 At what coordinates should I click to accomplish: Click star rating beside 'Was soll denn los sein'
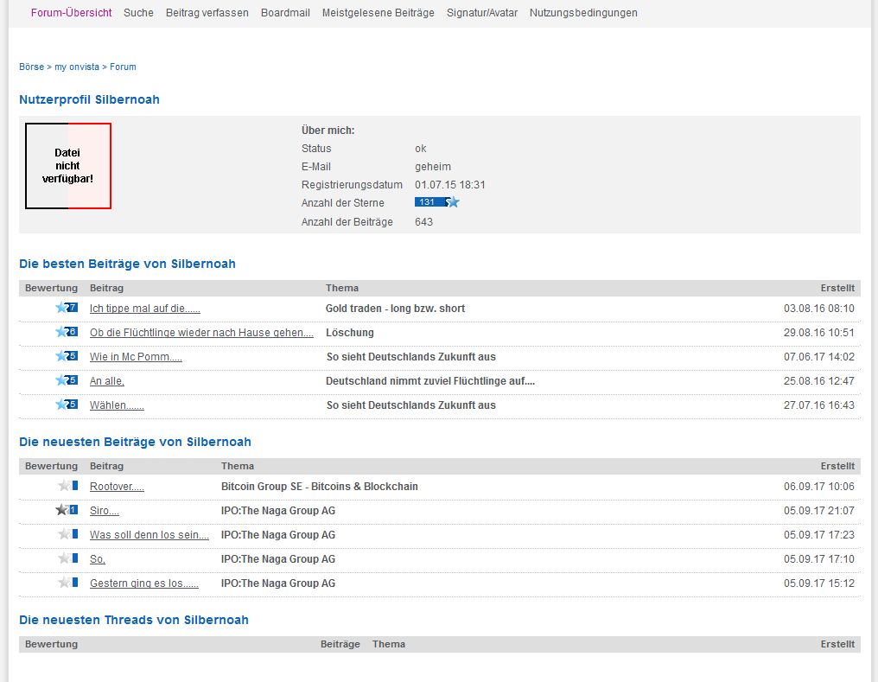pyautogui.click(x=67, y=535)
